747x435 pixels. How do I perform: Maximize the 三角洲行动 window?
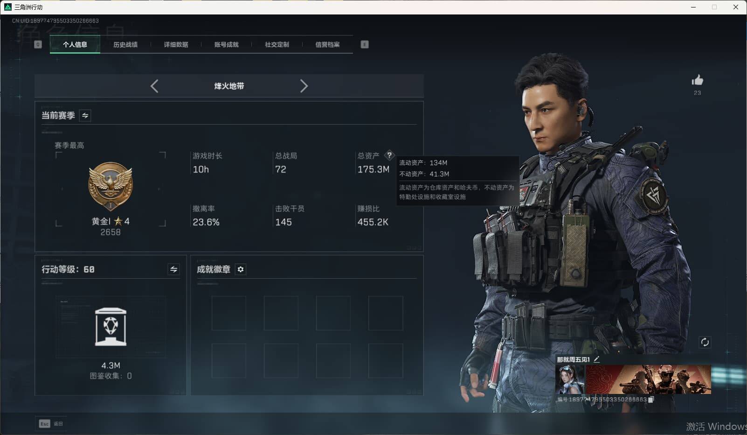(x=714, y=7)
